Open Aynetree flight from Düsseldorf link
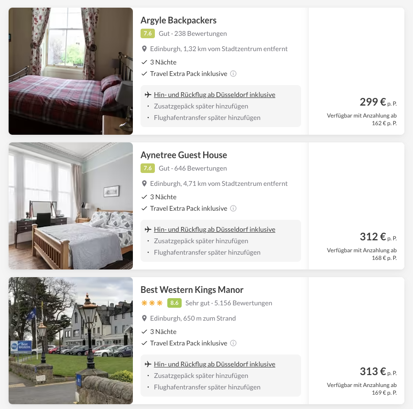Image resolution: width=413 pixels, height=409 pixels. click(215, 229)
